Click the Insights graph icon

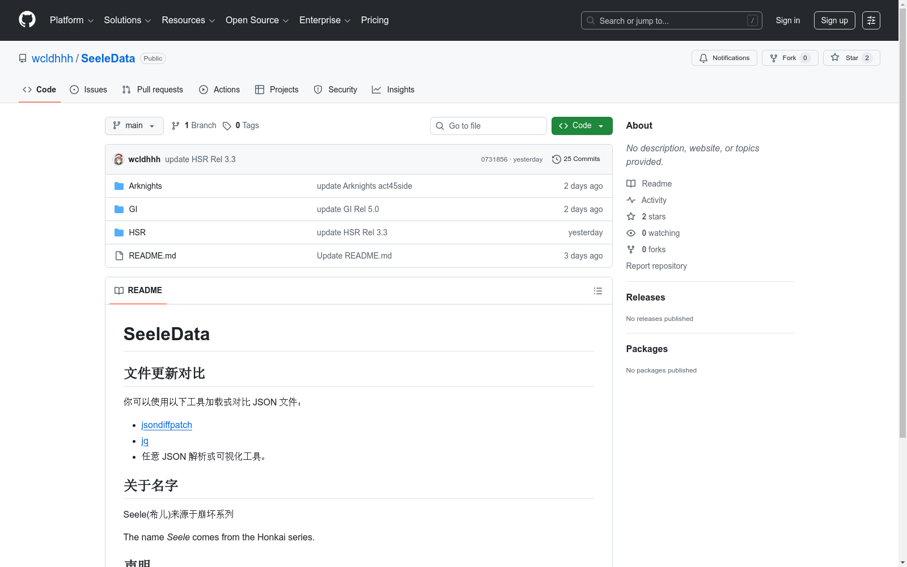coord(376,90)
